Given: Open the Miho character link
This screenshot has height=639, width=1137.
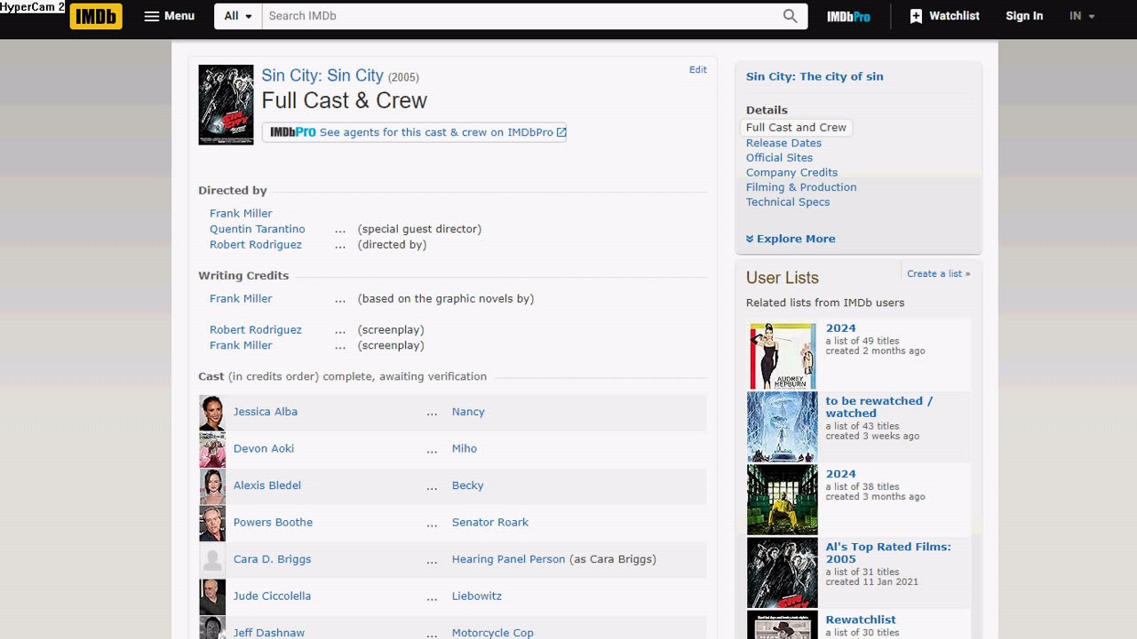Looking at the screenshot, I should coord(465,448).
